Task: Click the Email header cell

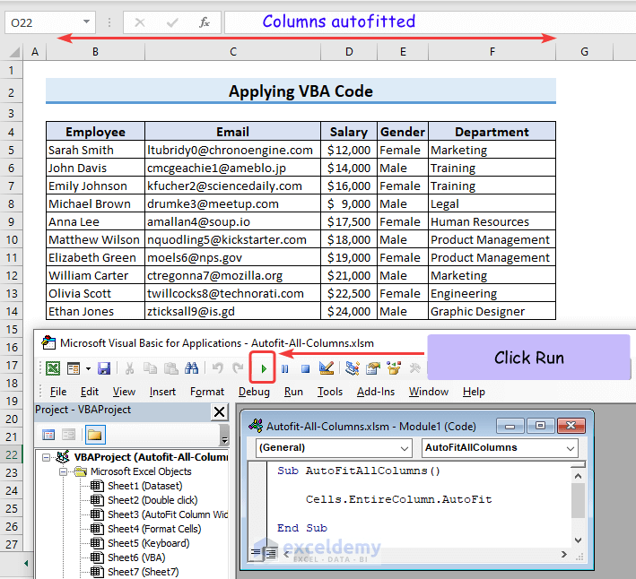Action: click(232, 132)
